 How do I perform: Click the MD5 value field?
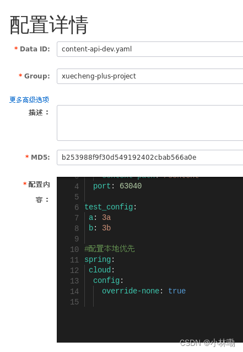150,157
